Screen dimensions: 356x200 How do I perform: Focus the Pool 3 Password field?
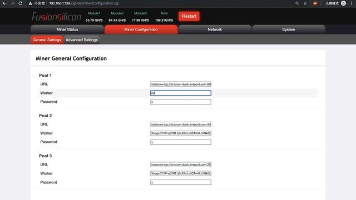pyautogui.click(x=180, y=182)
